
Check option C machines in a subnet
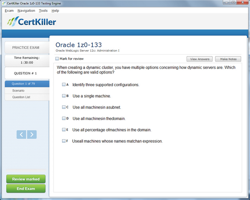[63, 107]
